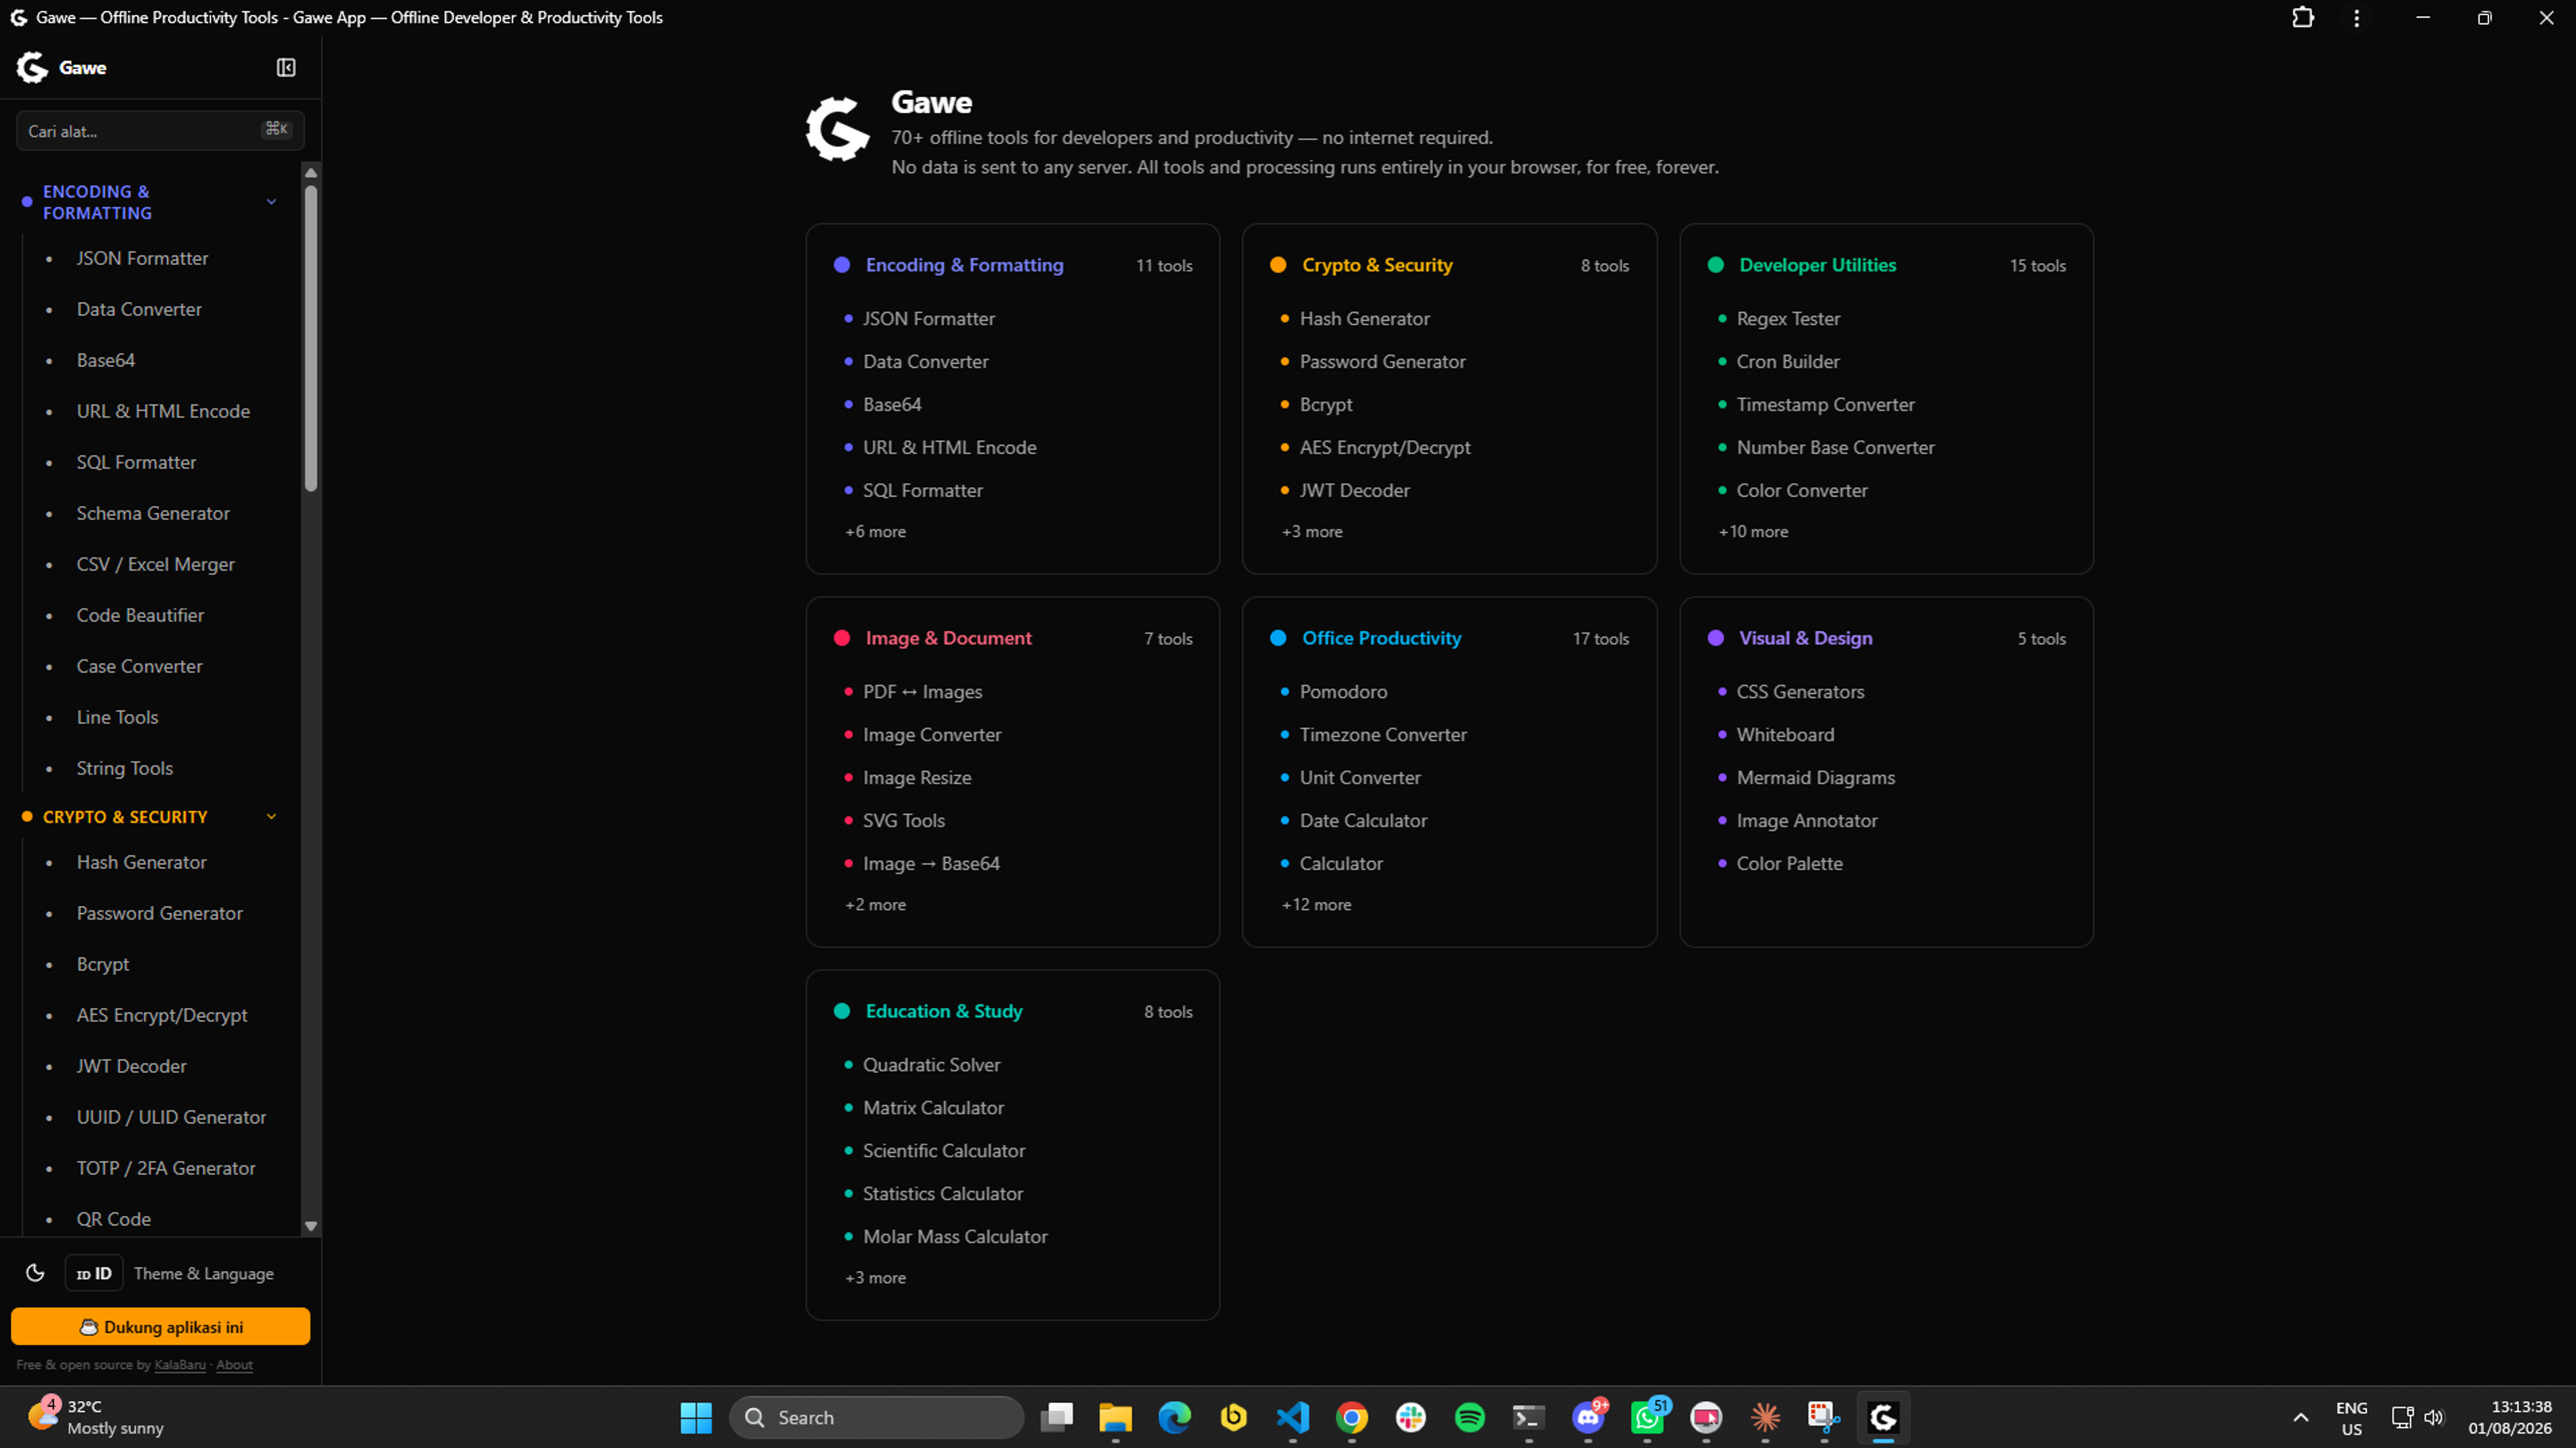This screenshot has height=1448, width=2576.
Task: Select Data Converter in the sidebar
Action: (139, 309)
